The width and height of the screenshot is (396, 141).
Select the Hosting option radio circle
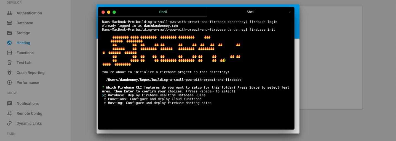click(105, 103)
